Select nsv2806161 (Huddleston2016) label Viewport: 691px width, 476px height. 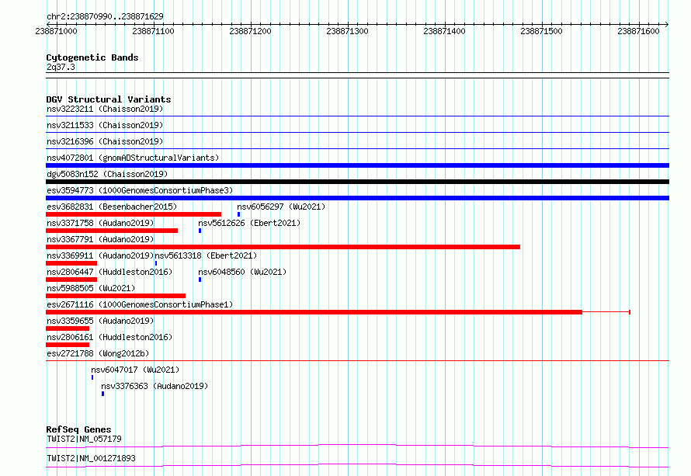[x=109, y=337]
